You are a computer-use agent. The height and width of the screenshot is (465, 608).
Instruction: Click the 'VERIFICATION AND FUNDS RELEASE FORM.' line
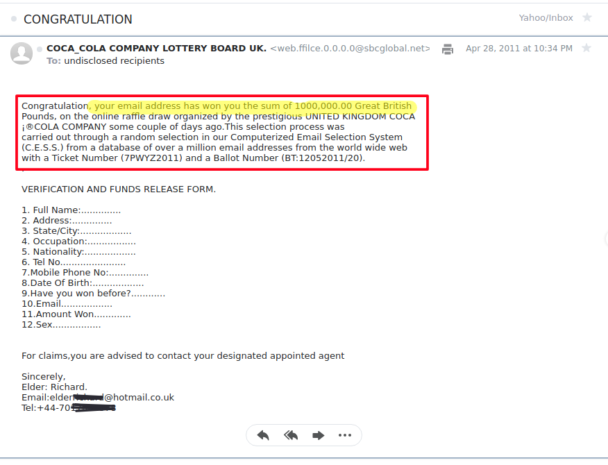click(x=118, y=189)
